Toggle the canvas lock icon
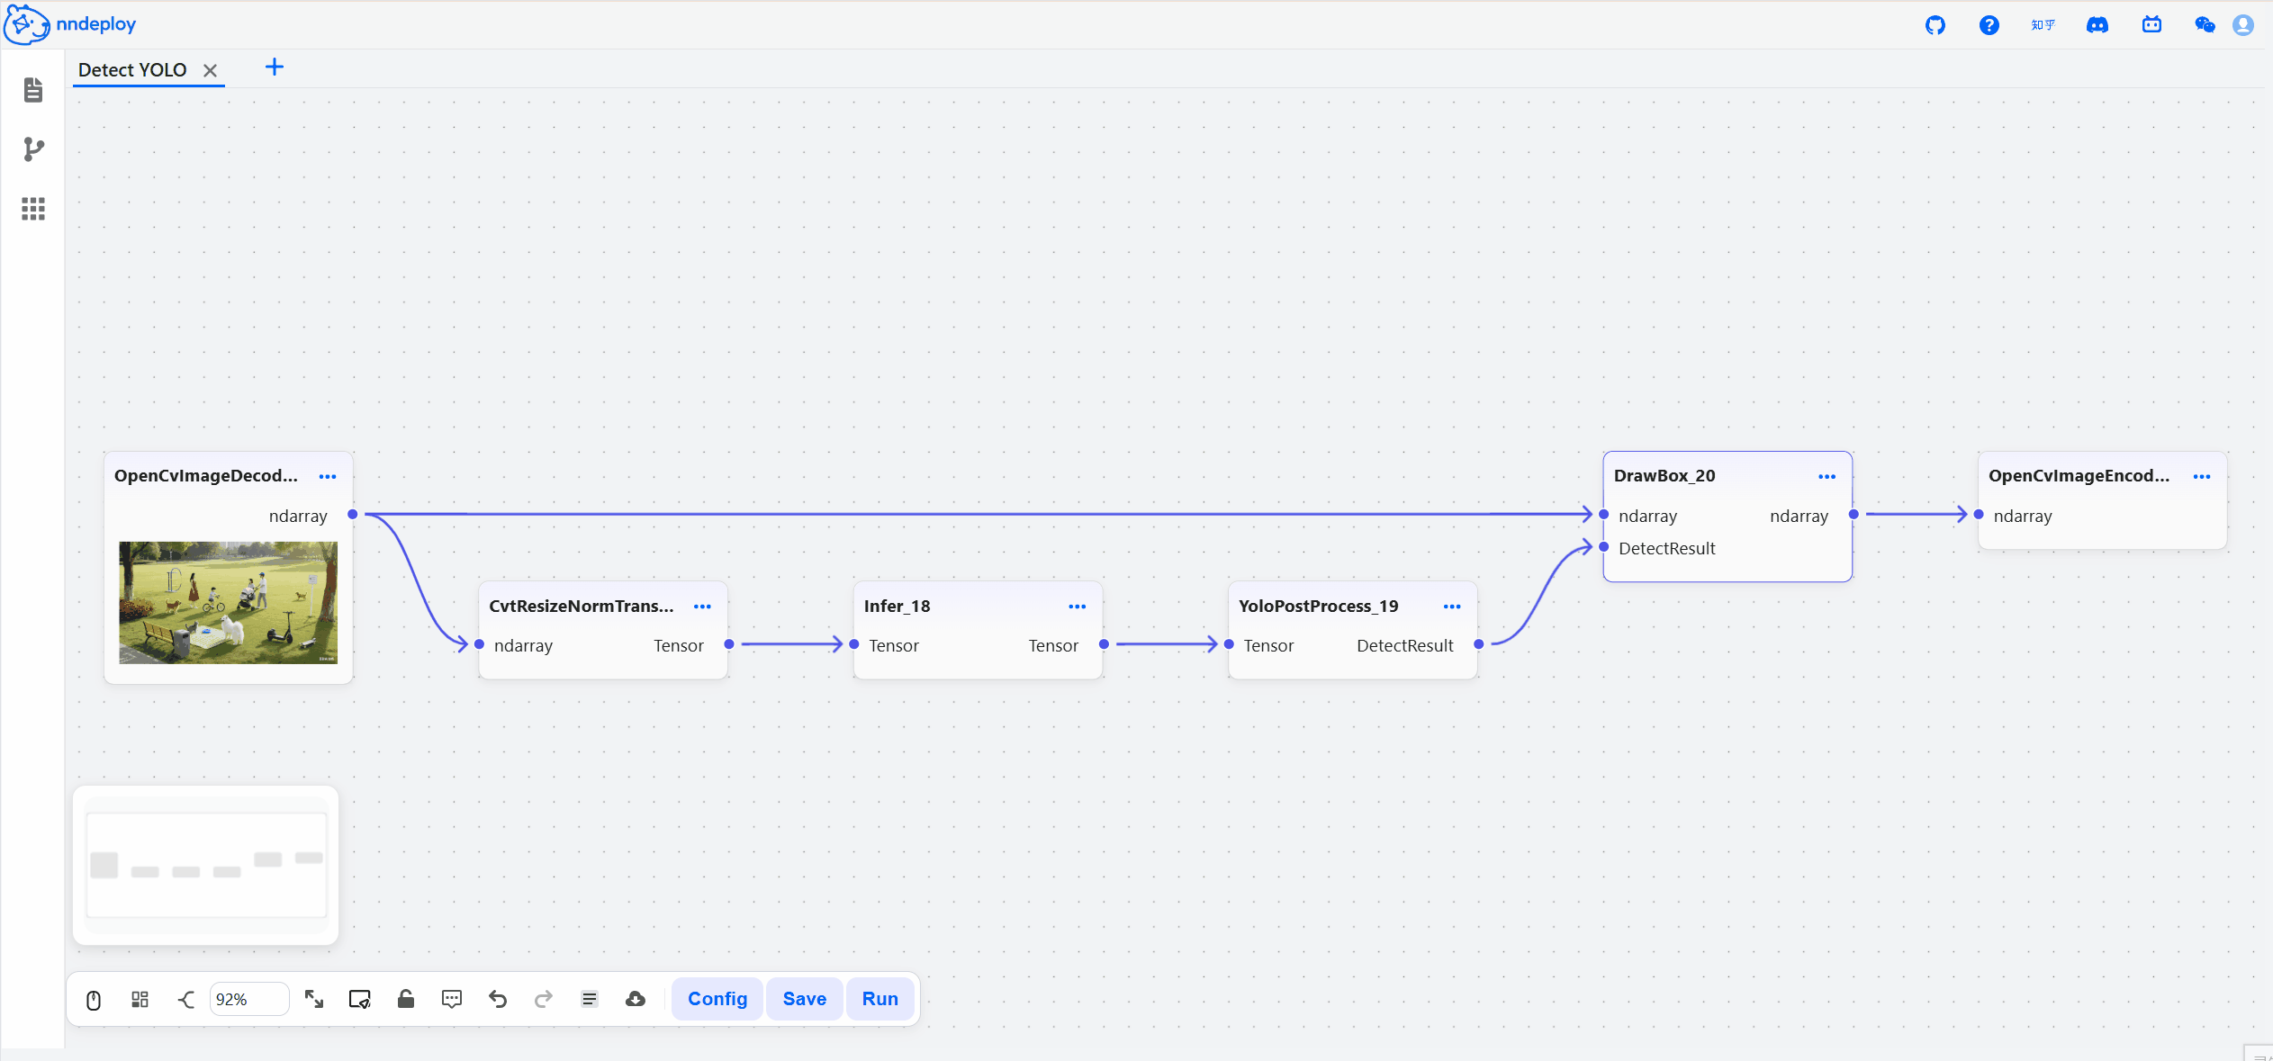2273x1061 pixels. pos(406,999)
